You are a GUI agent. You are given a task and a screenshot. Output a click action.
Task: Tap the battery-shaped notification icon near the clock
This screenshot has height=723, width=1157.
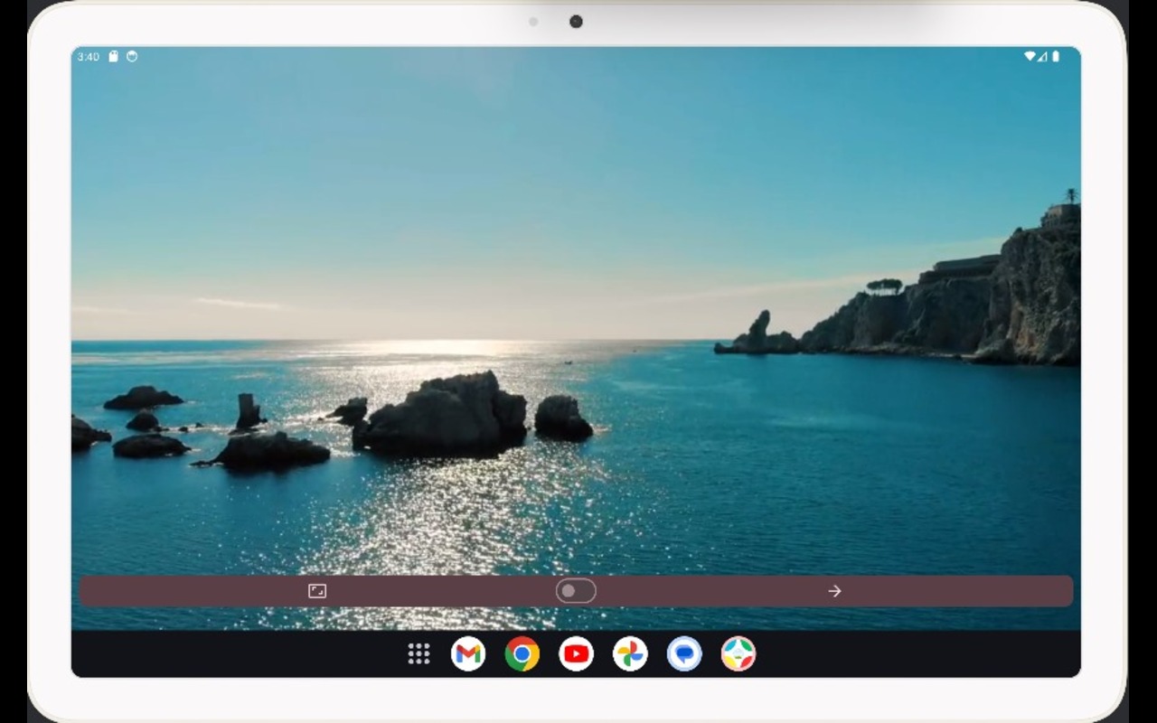112,56
